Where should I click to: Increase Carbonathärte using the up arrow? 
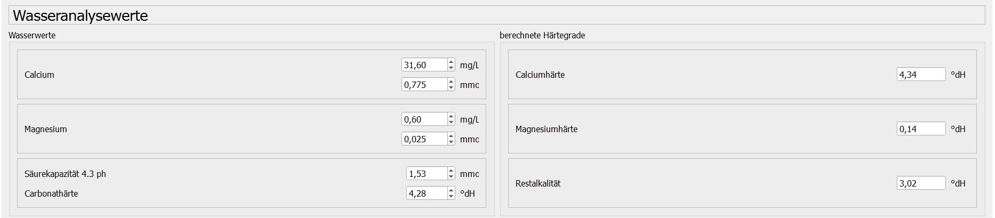tap(451, 190)
